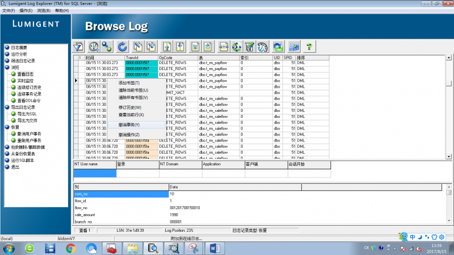Click data pane scrollbar down arrow

(x=449, y=221)
